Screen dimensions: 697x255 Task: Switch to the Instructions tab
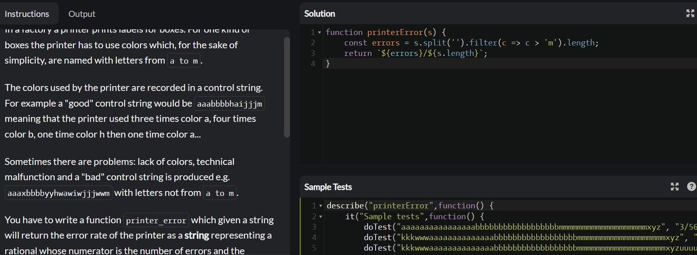[27, 14]
